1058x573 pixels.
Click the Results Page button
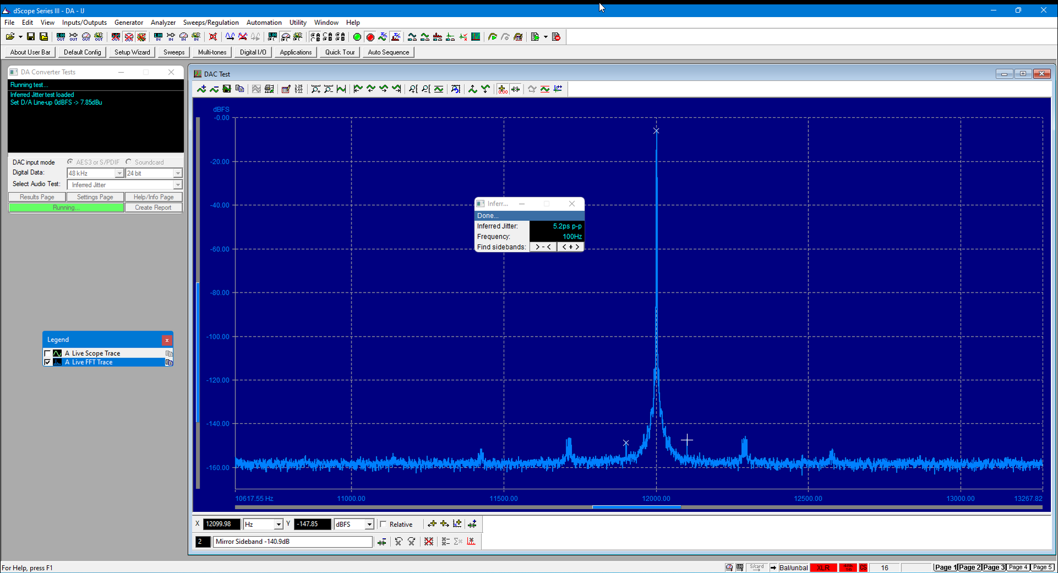(x=37, y=197)
